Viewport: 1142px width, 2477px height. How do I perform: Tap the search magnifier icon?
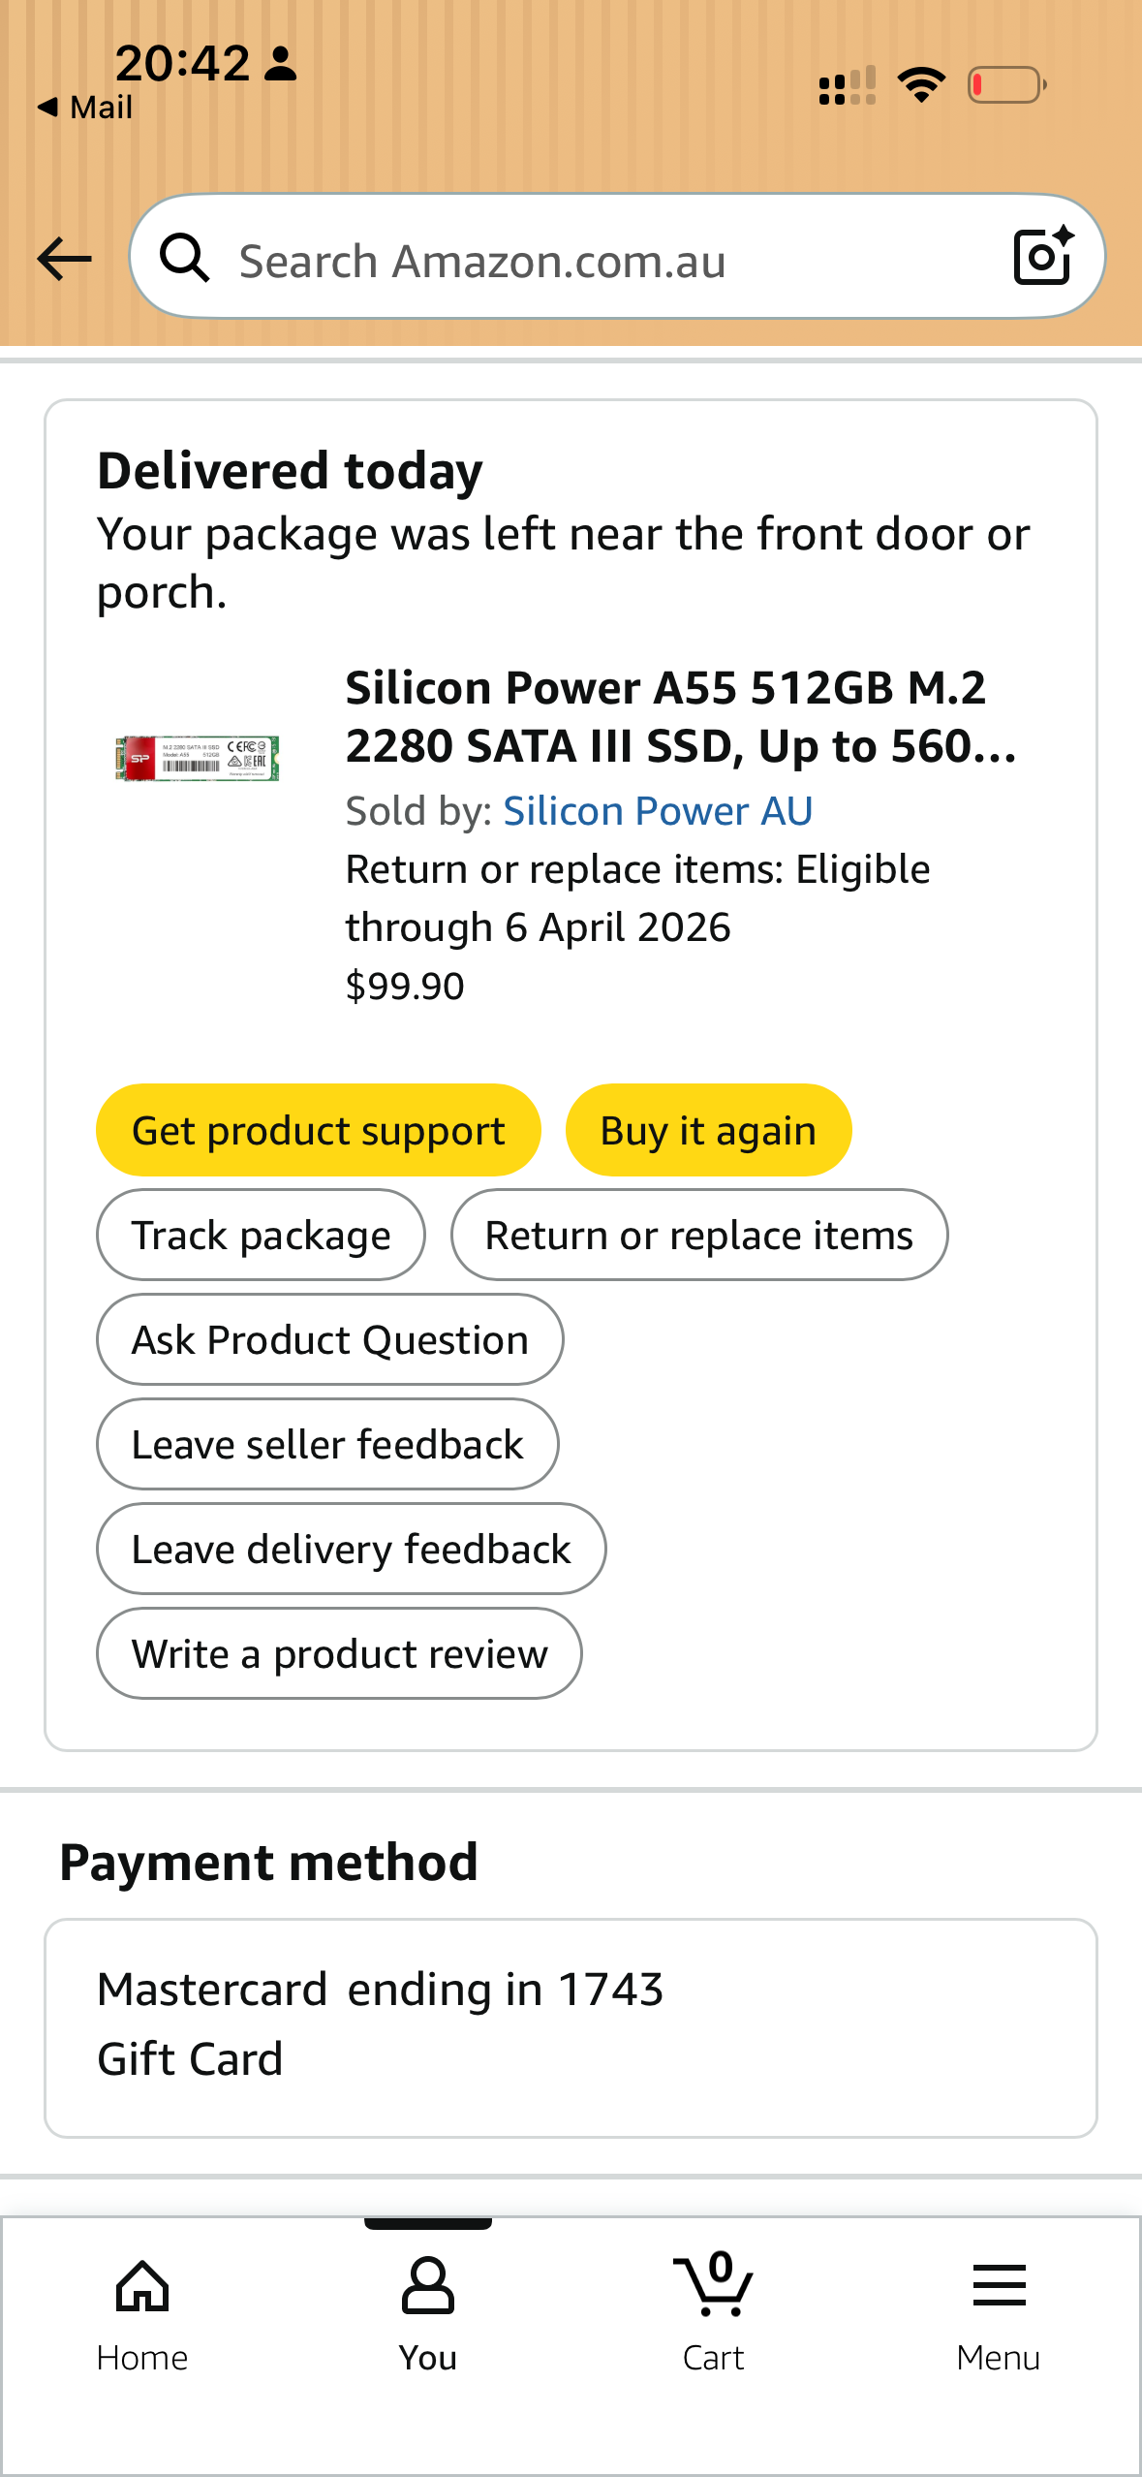[184, 259]
